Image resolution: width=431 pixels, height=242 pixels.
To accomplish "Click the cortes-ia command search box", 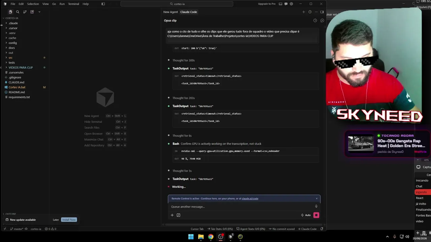I will pos(177,4).
